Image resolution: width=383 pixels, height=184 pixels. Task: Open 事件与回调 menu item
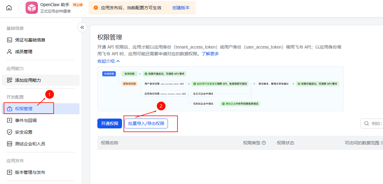[40, 120]
